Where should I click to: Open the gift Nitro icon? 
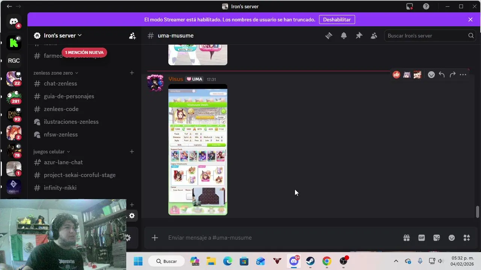click(x=407, y=238)
